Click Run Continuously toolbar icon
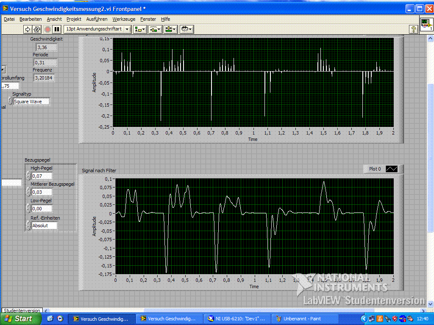Screen dimensions: 434x325 pyautogui.click(x=37, y=29)
